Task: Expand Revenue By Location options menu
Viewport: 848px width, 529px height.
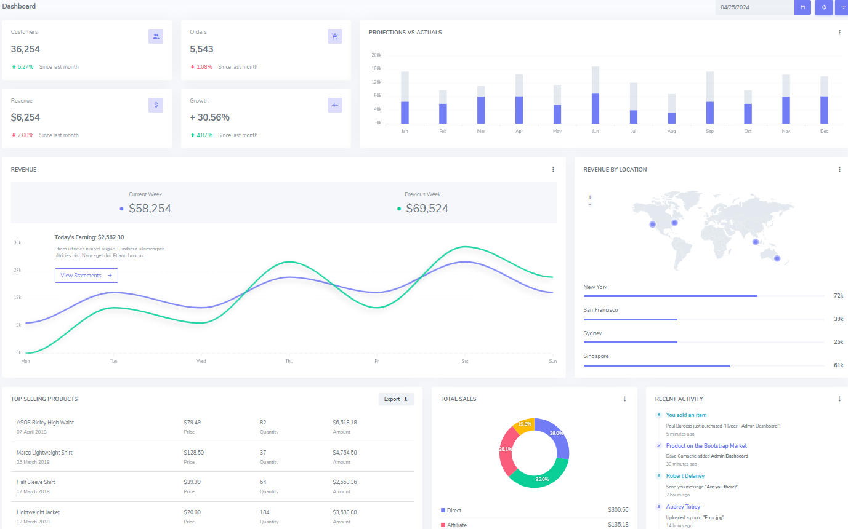Action: pos(839,170)
